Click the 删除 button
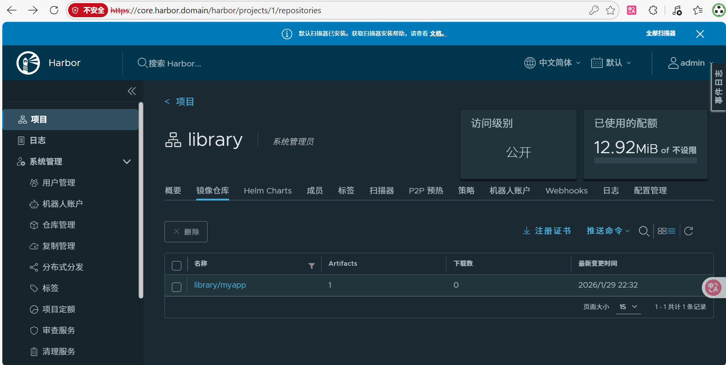Viewport: 726px width, 365px height. coord(186,232)
